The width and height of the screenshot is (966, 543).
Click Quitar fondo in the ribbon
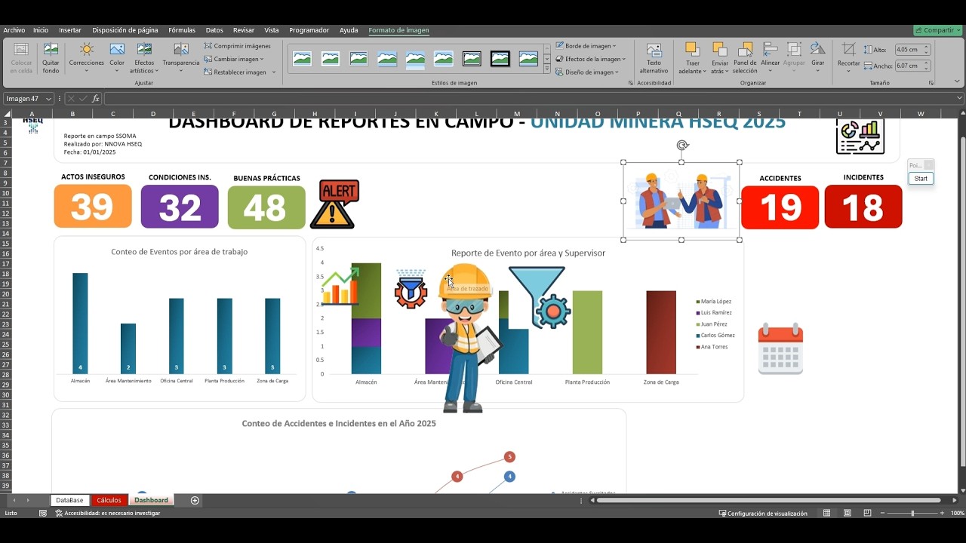(x=51, y=58)
